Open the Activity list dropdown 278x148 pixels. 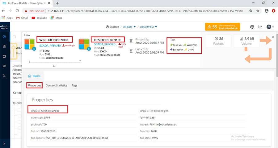click(x=149, y=27)
